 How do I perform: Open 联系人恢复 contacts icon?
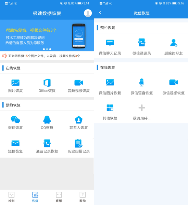point(79,120)
